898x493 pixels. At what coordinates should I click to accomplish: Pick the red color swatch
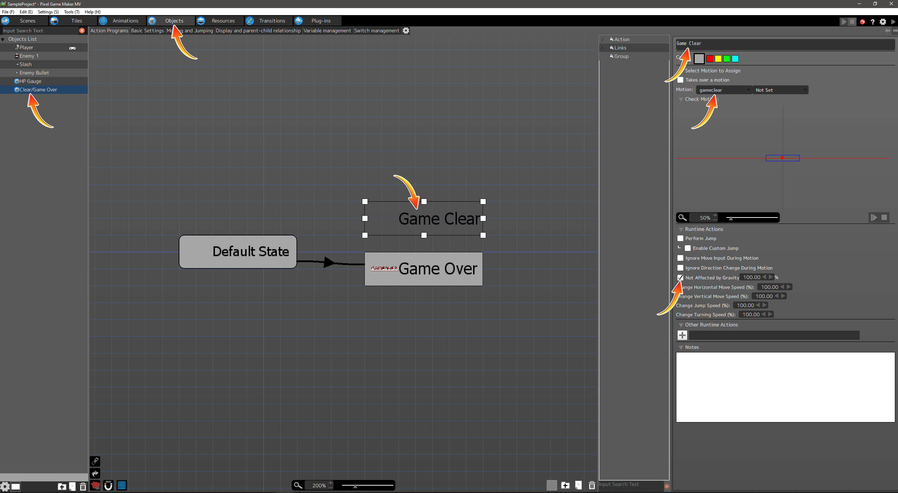(710, 59)
